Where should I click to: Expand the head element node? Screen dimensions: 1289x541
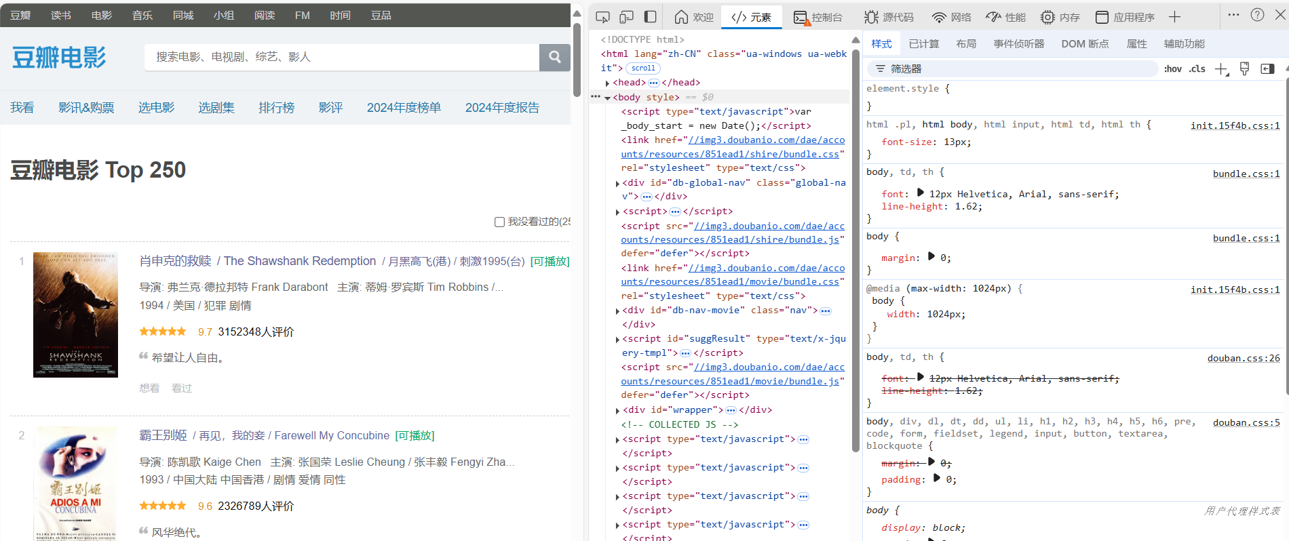[x=607, y=83]
